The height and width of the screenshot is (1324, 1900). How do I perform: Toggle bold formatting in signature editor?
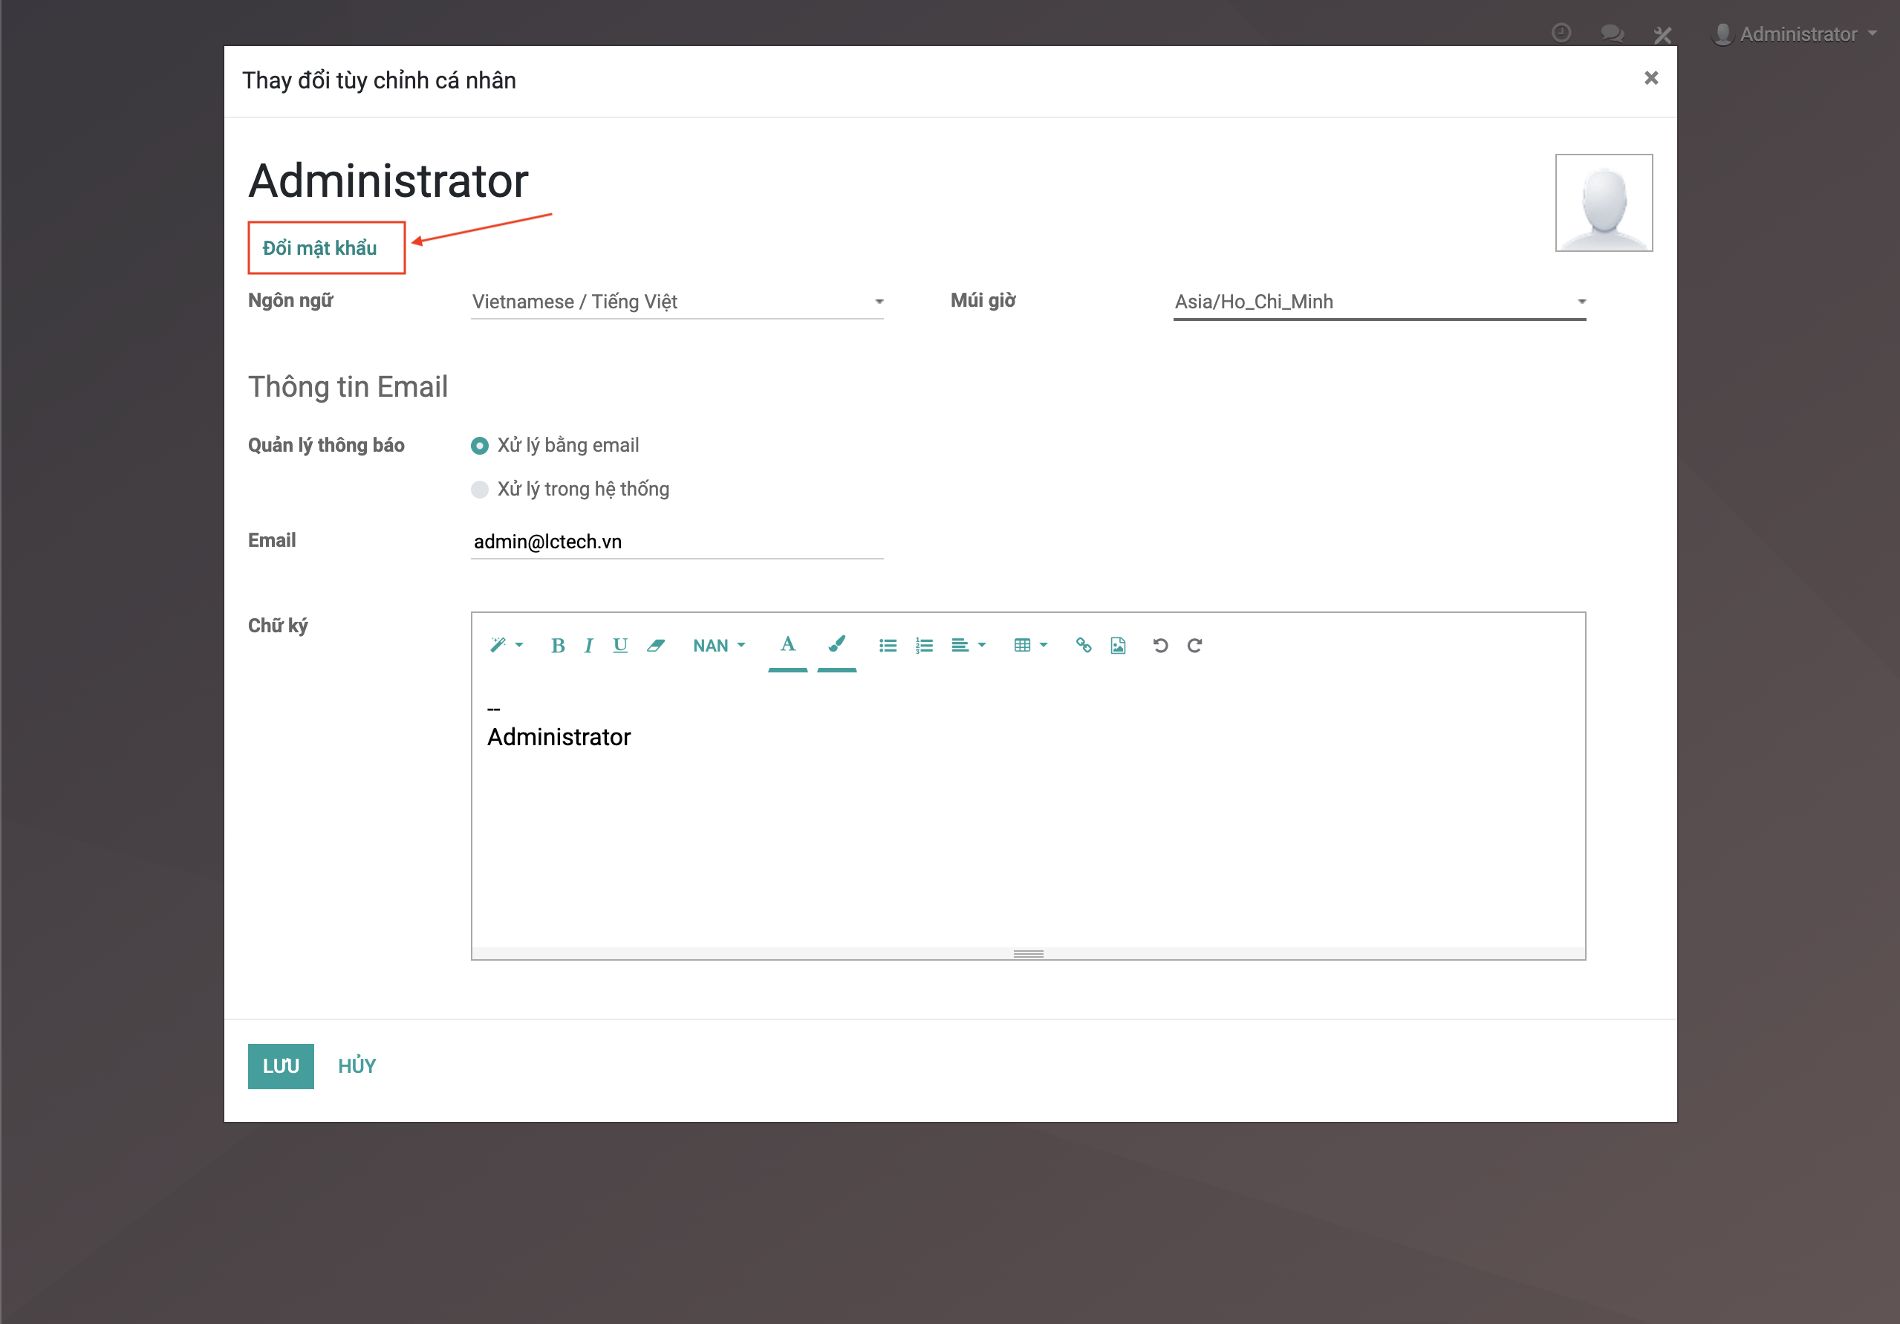(x=558, y=646)
